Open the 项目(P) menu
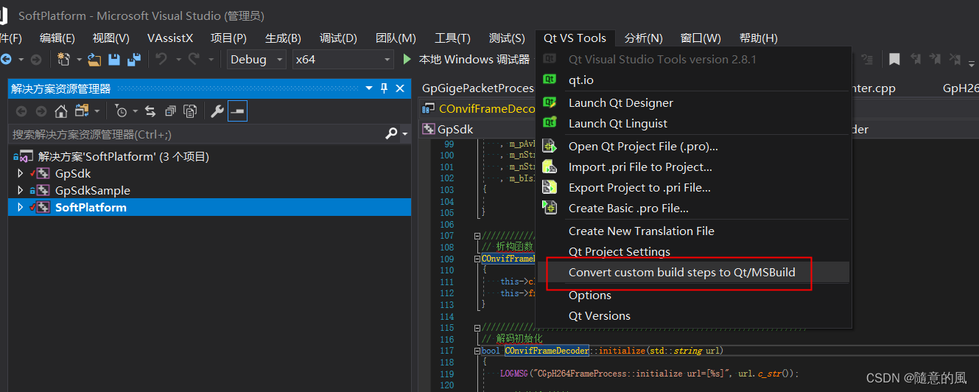Image resolution: width=979 pixels, height=392 pixels. [x=228, y=38]
